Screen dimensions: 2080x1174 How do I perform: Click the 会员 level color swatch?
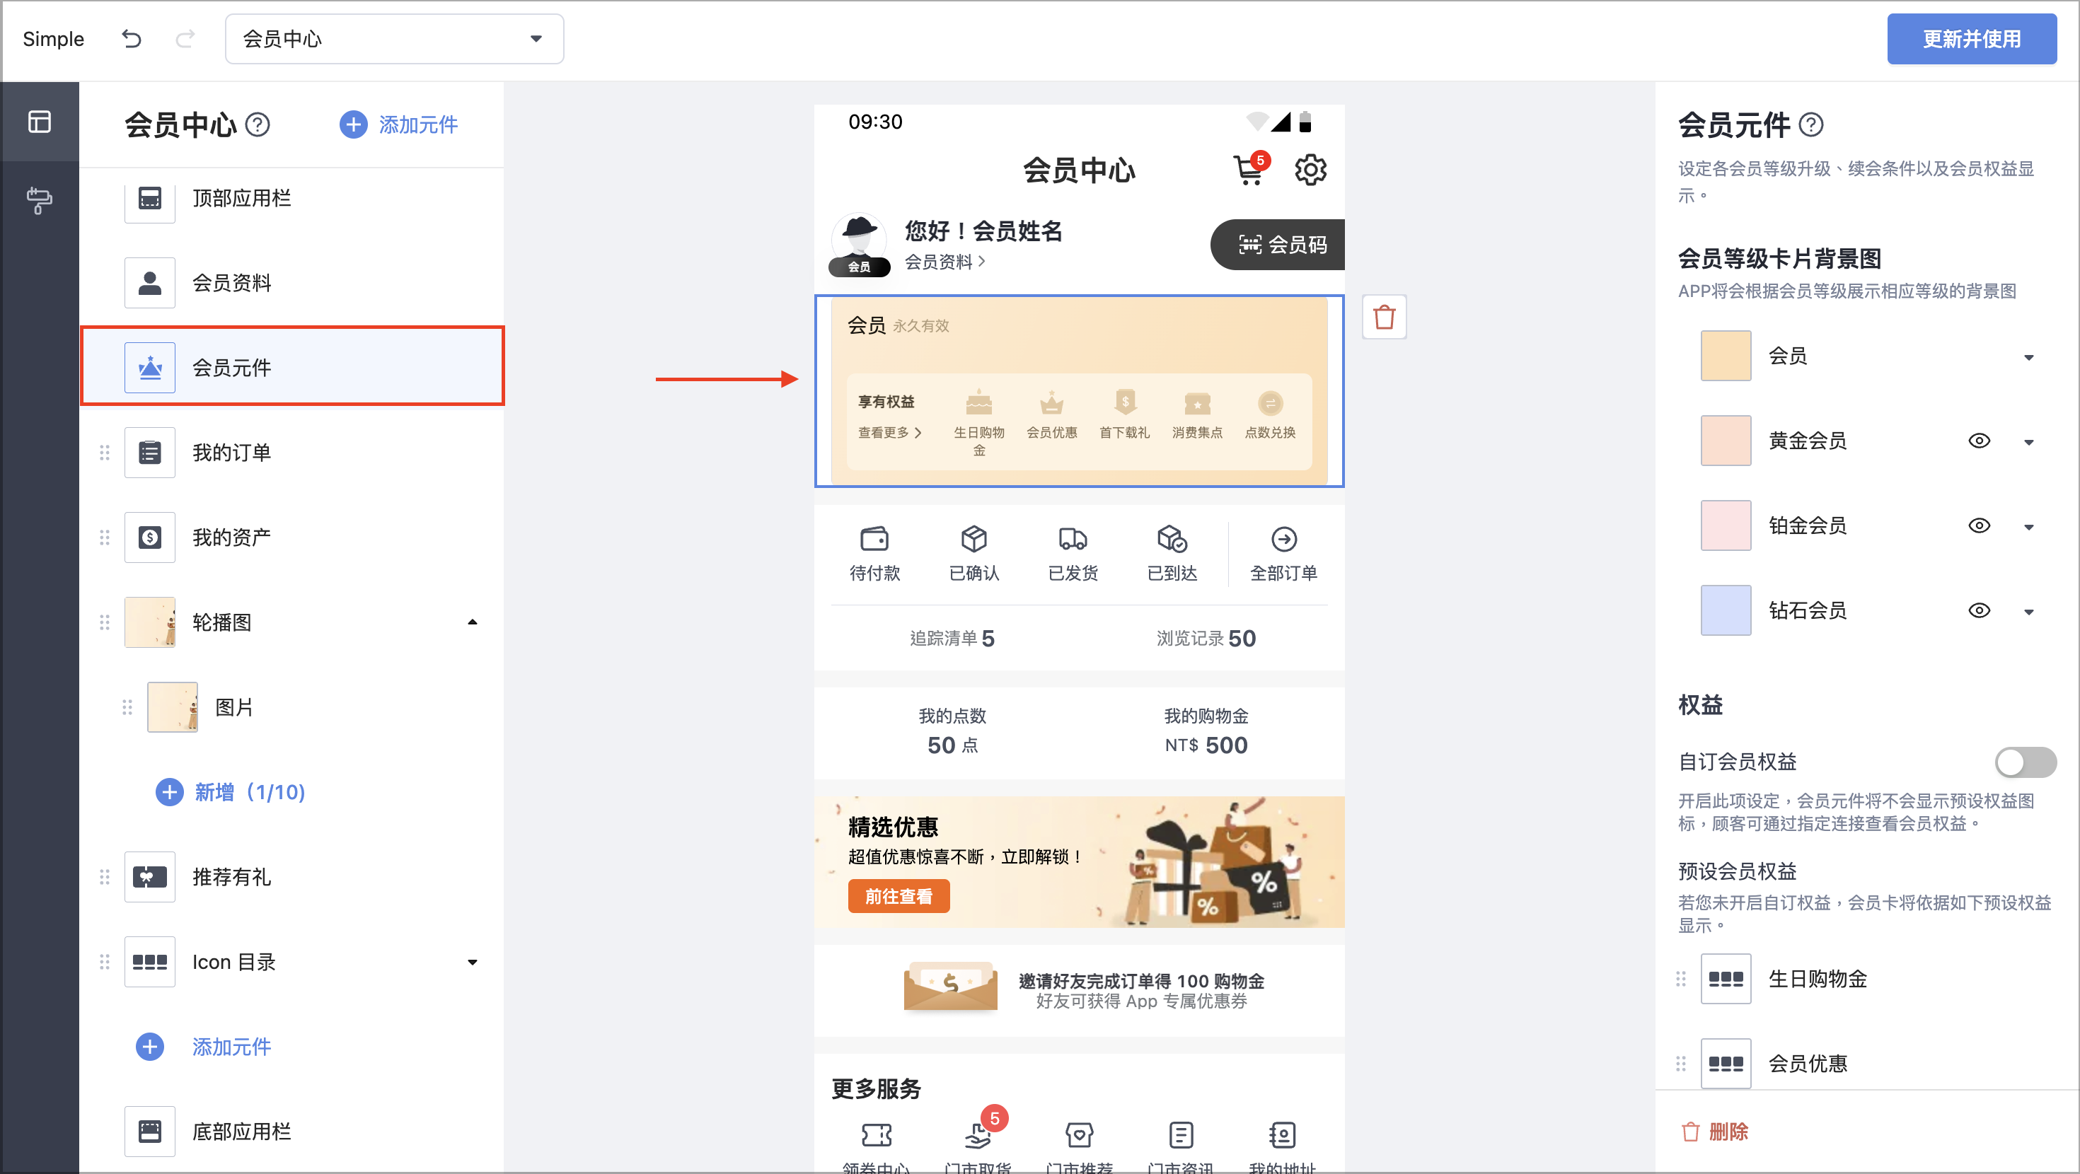tap(1726, 356)
